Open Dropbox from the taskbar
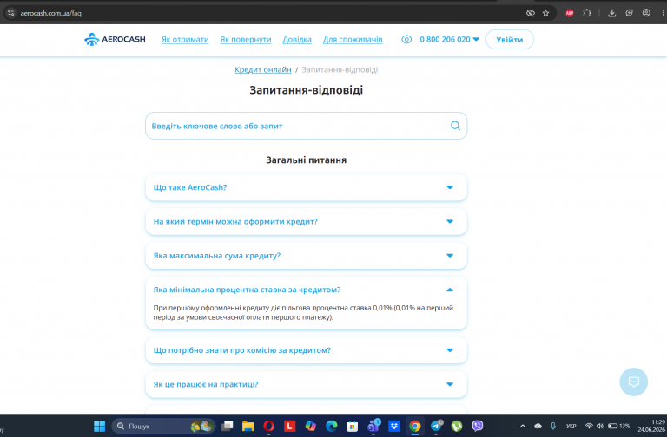Image resolution: width=667 pixels, height=437 pixels. [394, 426]
